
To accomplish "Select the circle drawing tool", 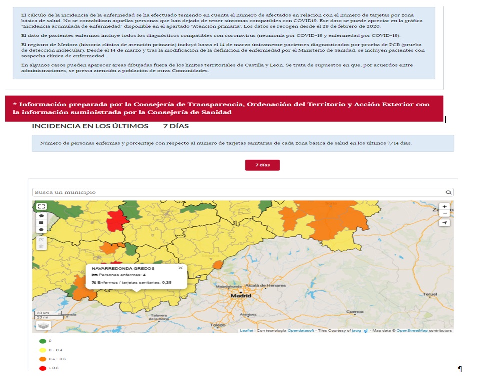I will point(41,230).
